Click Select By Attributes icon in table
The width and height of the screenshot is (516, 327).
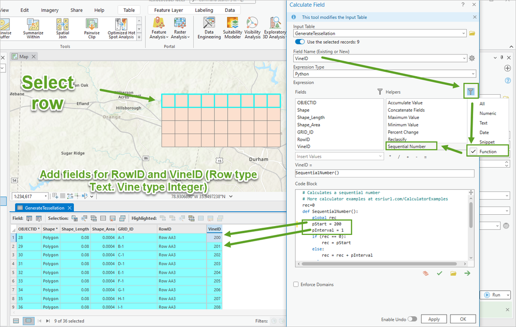tap(75, 218)
